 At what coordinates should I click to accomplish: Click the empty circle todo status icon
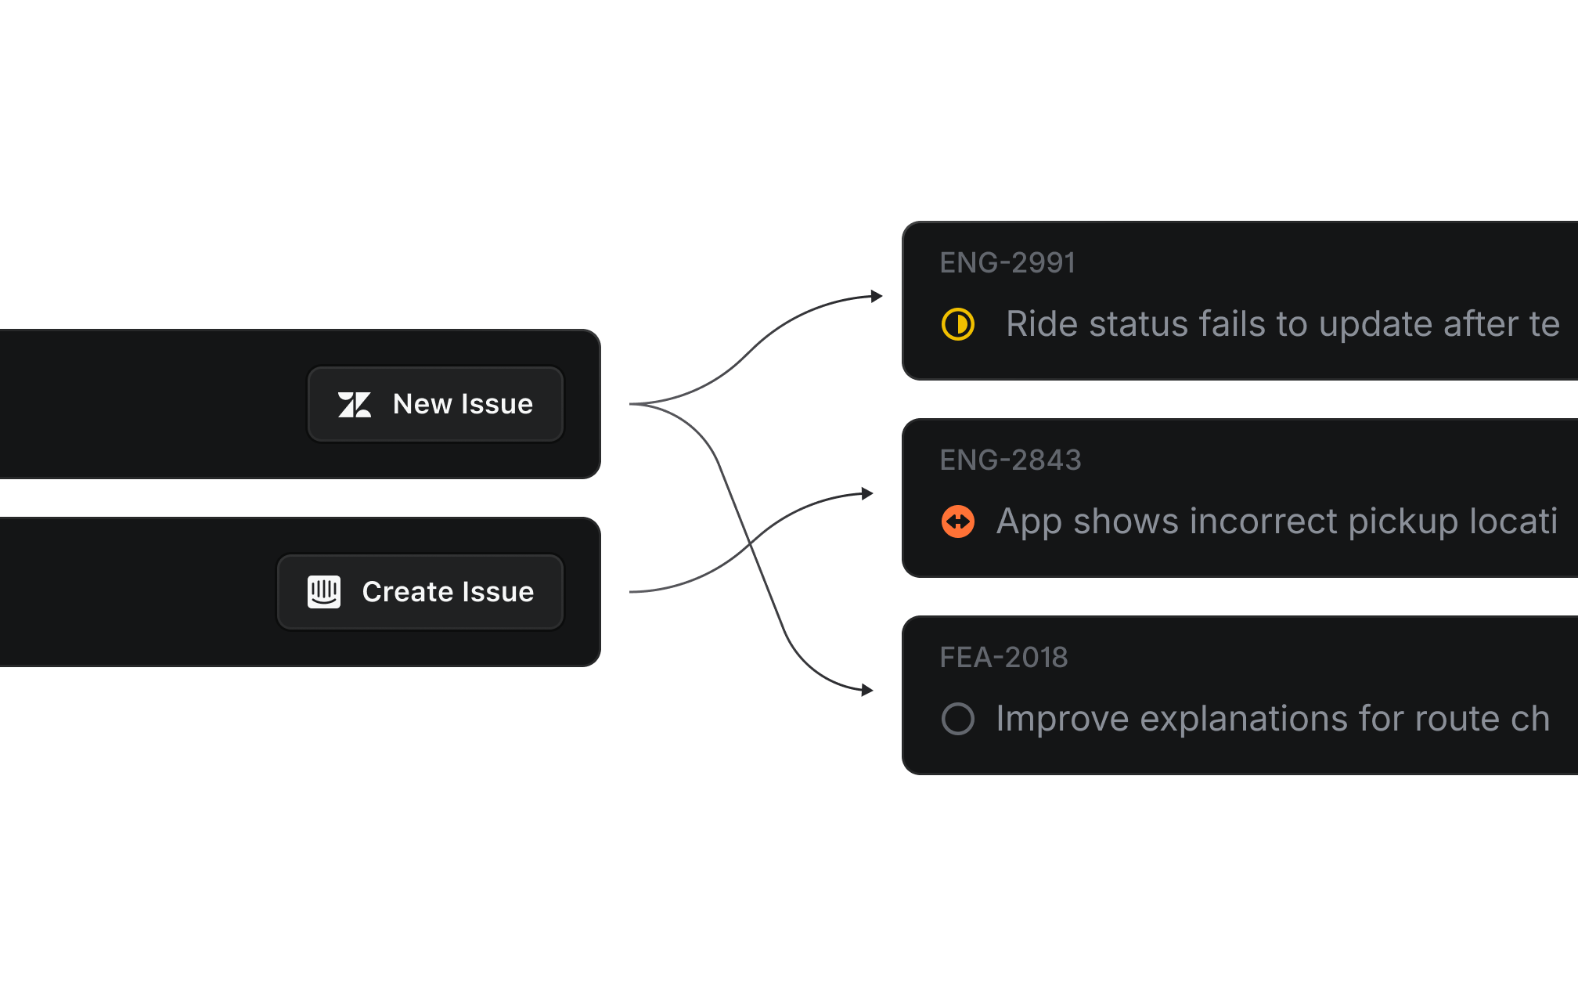pyautogui.click(x=958, y=719)
